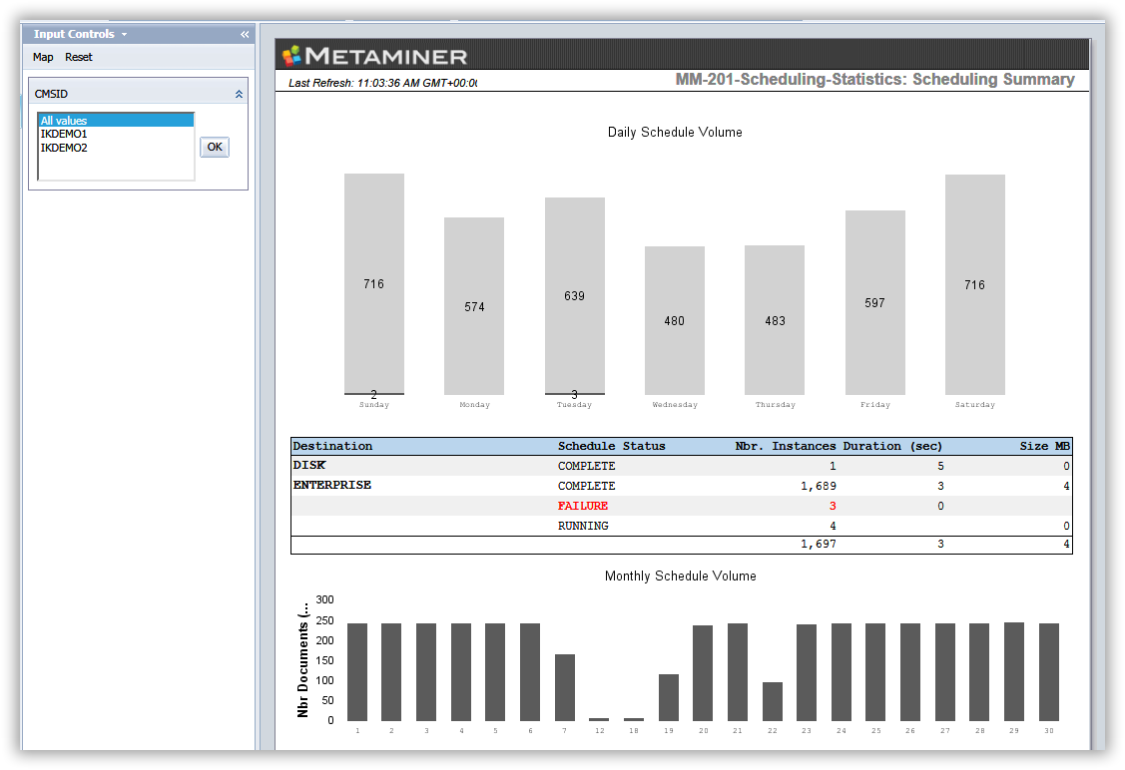1125x770 pixels.
Task: Click the 1,689 instances value
Action: click(819, 486)
